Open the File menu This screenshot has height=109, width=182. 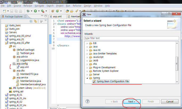coord(3,6)
